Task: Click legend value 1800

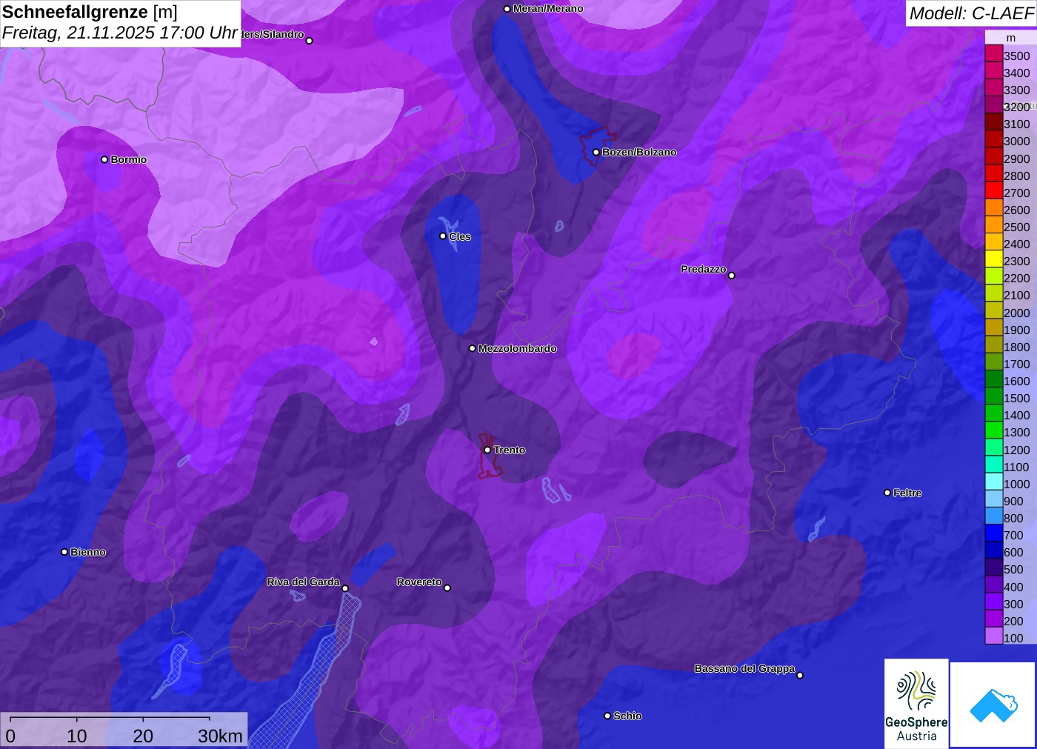Action: (1016, 347)
